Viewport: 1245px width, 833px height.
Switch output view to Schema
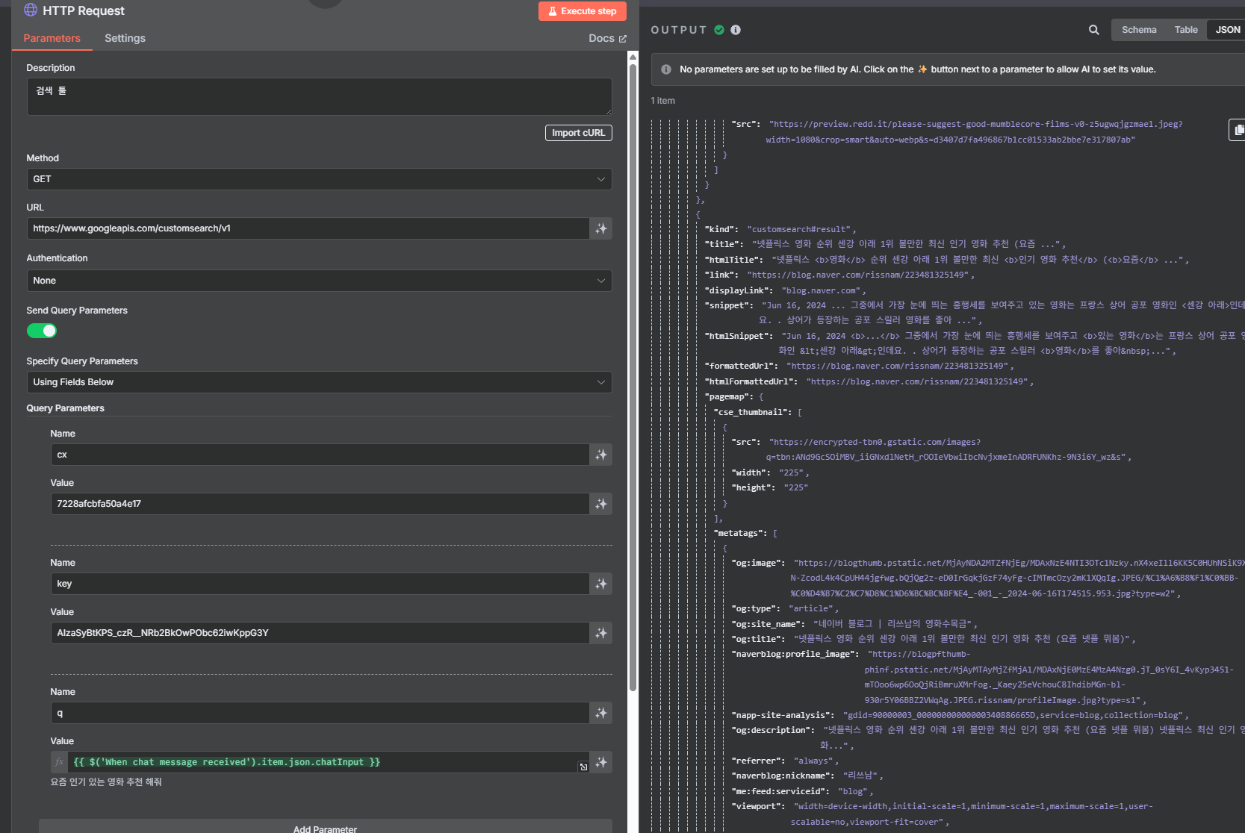(x=1139, y=30)
